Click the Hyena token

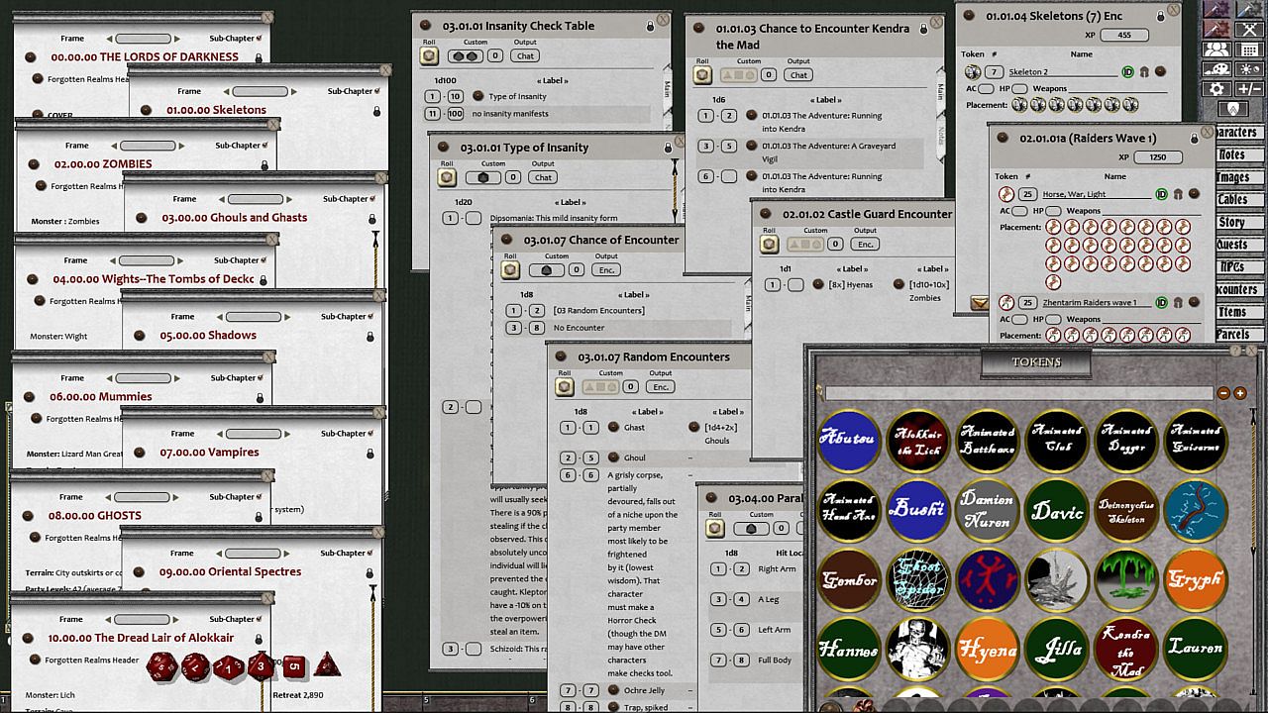coord(987,650)
